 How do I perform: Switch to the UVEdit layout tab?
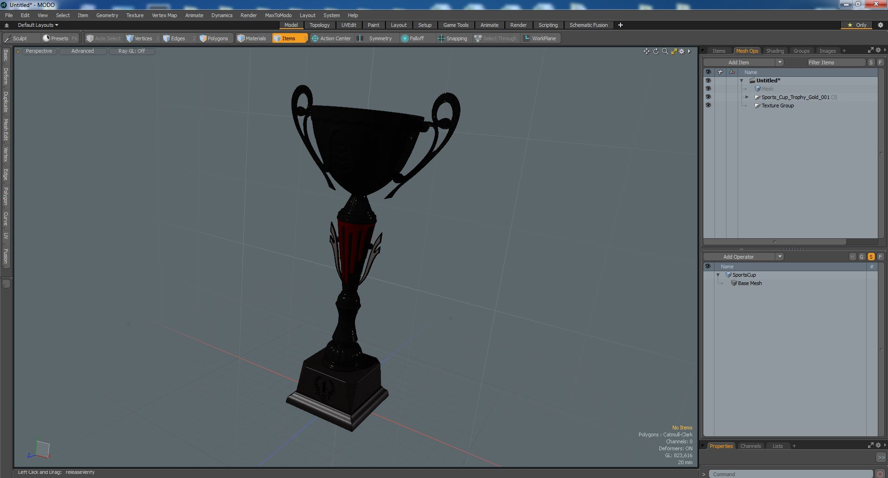[348, 25]
